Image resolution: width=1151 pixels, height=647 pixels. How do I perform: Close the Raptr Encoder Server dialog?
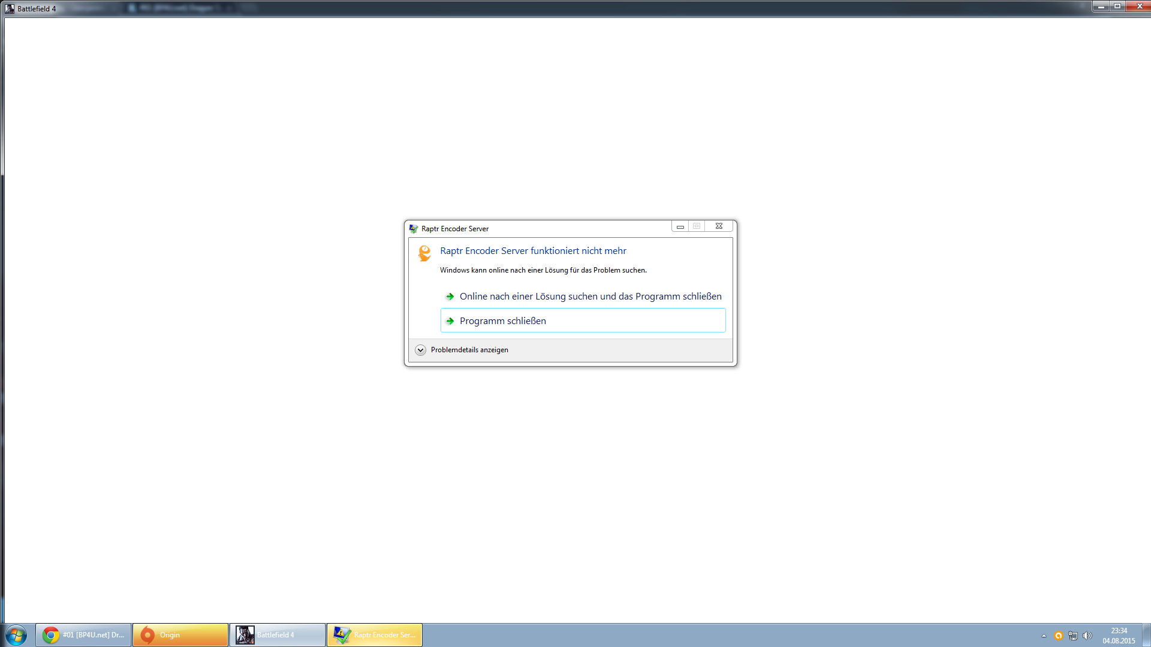[719, 226]
